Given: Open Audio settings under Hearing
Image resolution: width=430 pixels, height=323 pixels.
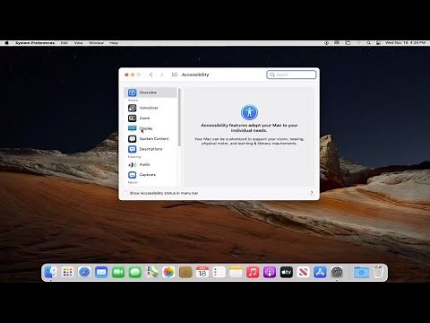Looking at the screenshot, I should (x=150, y=164).
